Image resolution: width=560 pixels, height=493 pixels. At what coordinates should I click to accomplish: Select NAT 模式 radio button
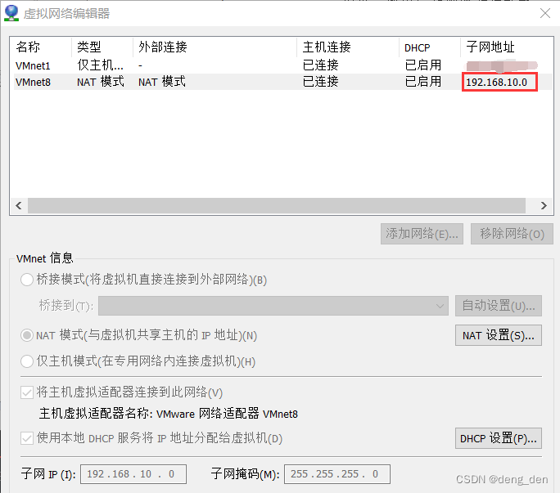(x=27, y=335)
